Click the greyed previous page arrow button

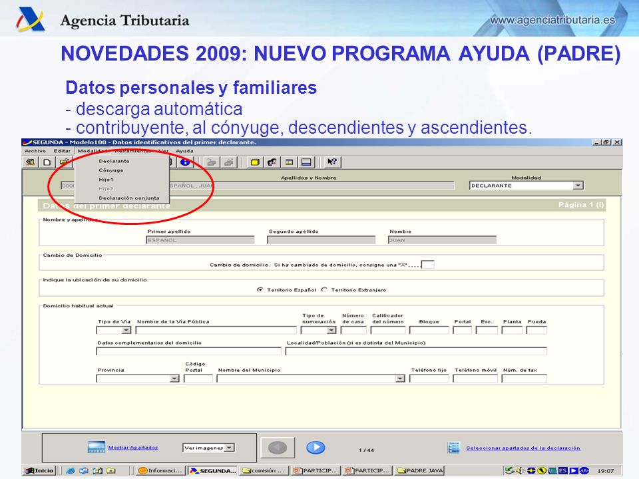pos(278,448)
